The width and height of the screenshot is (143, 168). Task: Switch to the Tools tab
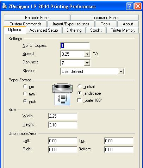tap(105, 24)
